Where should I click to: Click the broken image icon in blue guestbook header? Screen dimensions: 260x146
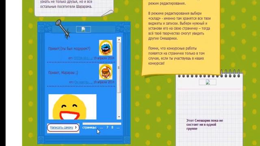(x=83, y=29)
